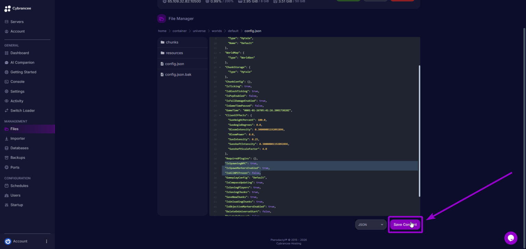Image resolution: width=526 pixels, height=249 pixels.
Task: Navigate to the worlds breadcrumb link
Action: click(x=217, y=31)
